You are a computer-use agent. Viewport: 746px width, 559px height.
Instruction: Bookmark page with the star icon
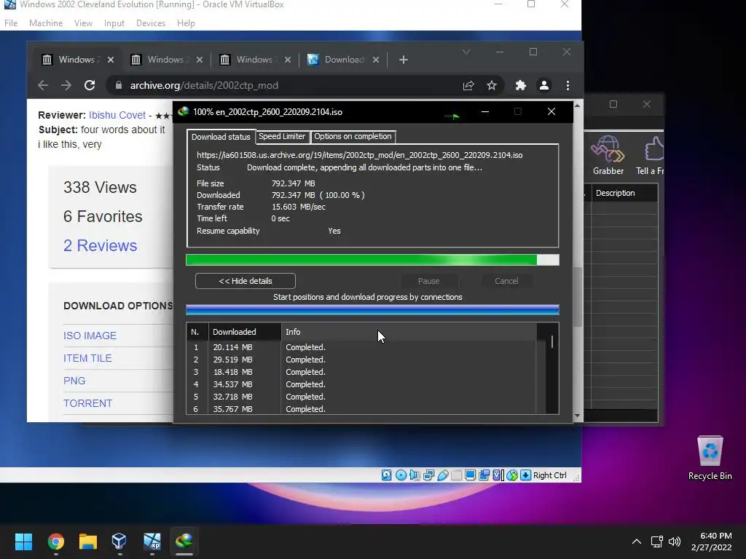click(x=492, y=85)
